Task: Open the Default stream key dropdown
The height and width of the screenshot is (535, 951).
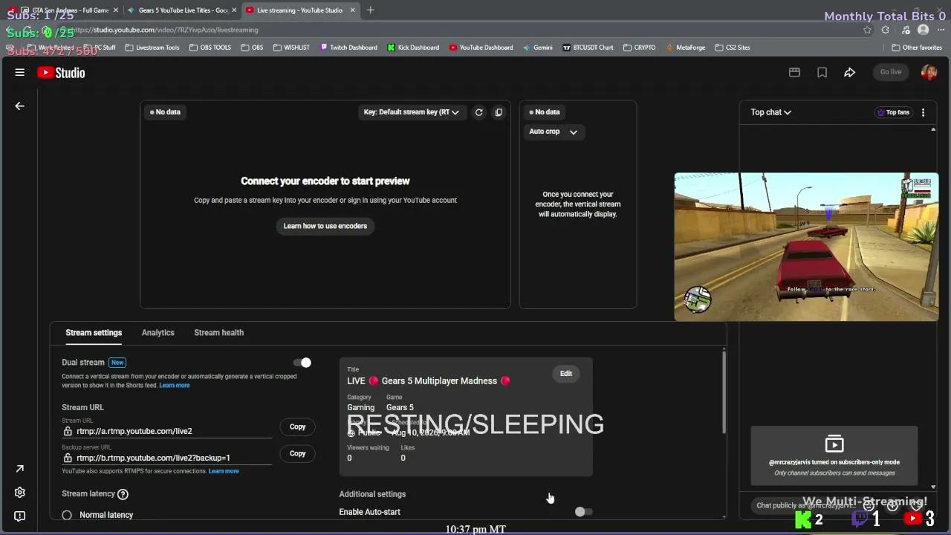Action: click(411, 112)
